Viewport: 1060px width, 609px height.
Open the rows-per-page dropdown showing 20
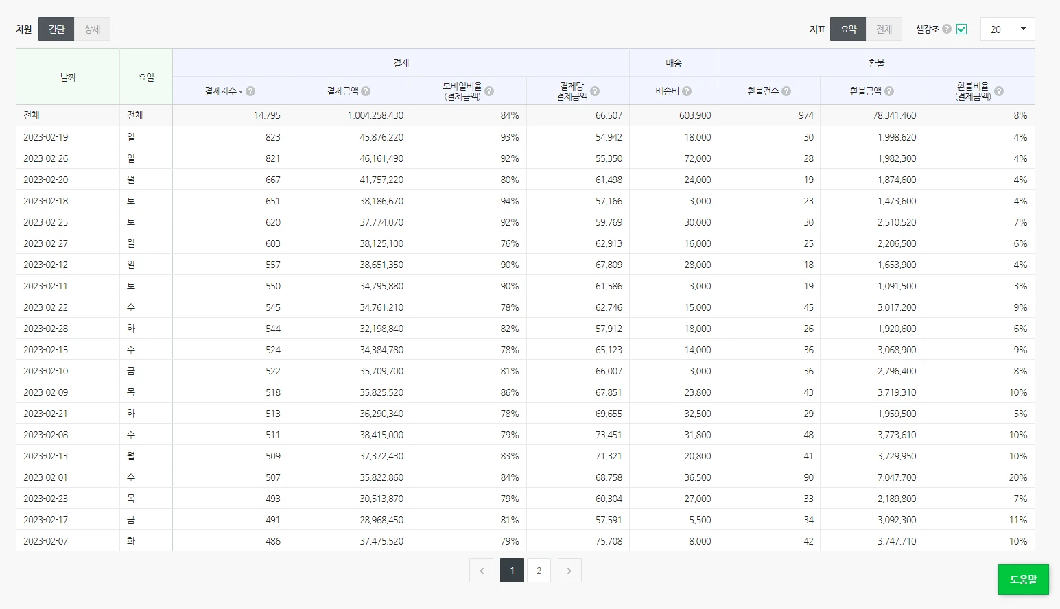pos(1007,29)
